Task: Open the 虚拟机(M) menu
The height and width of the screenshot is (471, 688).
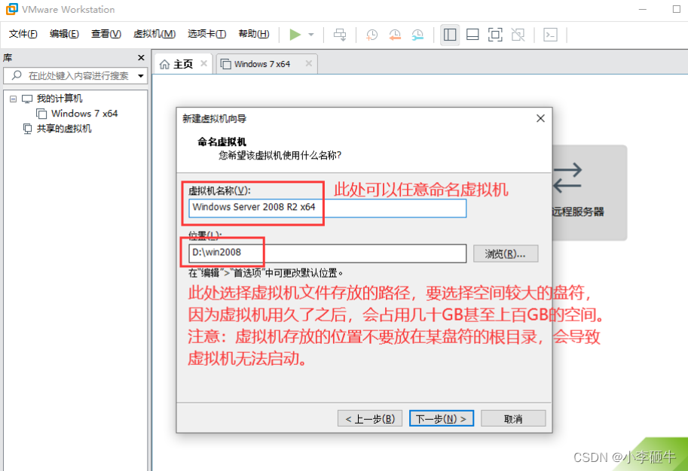Action: tap(154, 34)
